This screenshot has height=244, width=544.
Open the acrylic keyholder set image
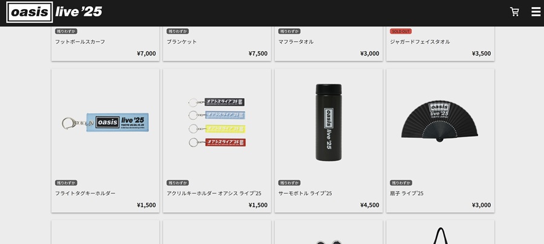[217, 122]
